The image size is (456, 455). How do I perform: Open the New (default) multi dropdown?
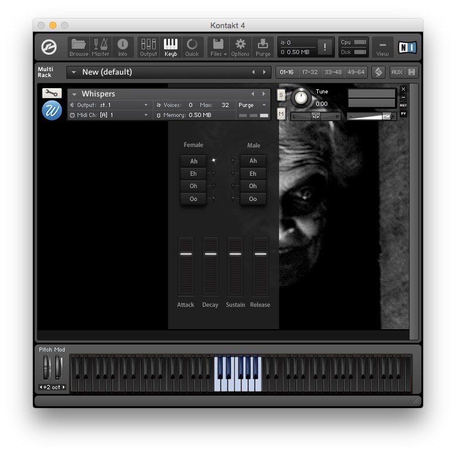click(x=74, y=72)
